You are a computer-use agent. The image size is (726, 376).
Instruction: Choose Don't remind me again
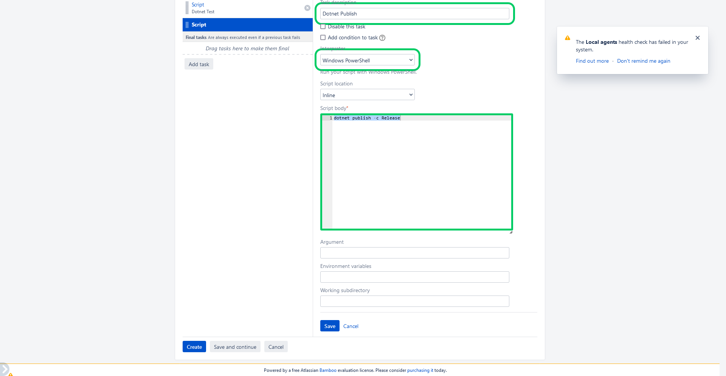click(x=644, y=61)
